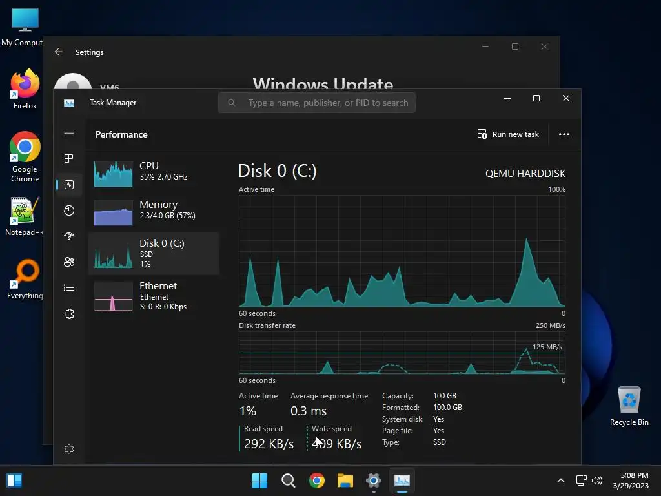Open volume tray icon

[x=597, y=480]
